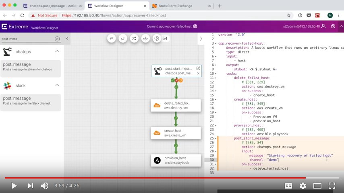Toggle closed captions CC

click(x=288, y=186)
